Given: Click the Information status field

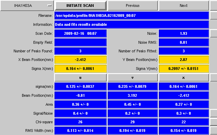Looking at the screenshot, I should (x=132, y=24).
